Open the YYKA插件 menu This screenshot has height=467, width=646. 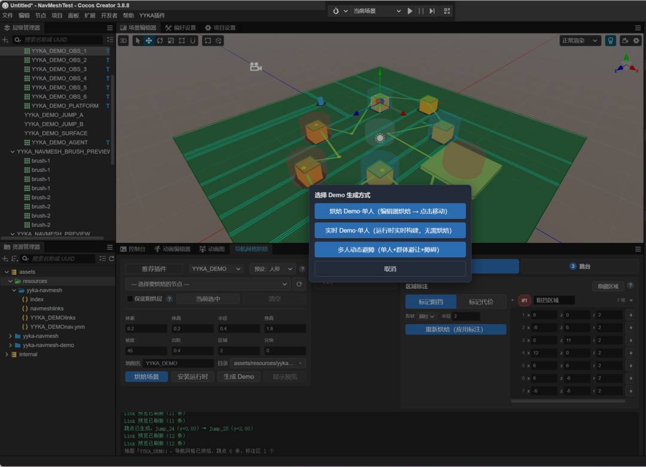[x=151, y=15]
